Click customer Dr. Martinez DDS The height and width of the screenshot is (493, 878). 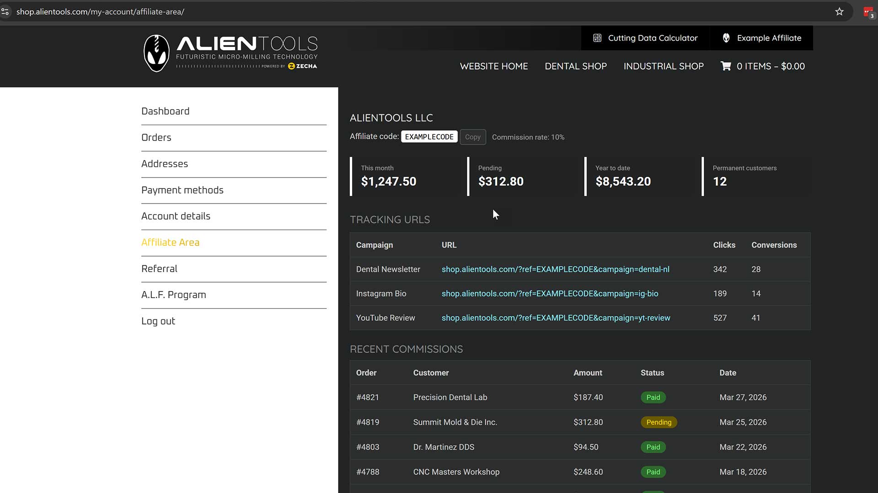tap(444, 447)
